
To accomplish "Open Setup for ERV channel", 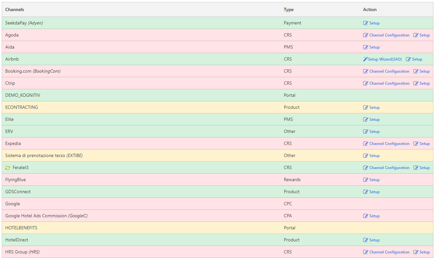I will [x=374, y=132].
